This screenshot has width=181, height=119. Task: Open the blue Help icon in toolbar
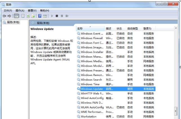pos(40,16)
